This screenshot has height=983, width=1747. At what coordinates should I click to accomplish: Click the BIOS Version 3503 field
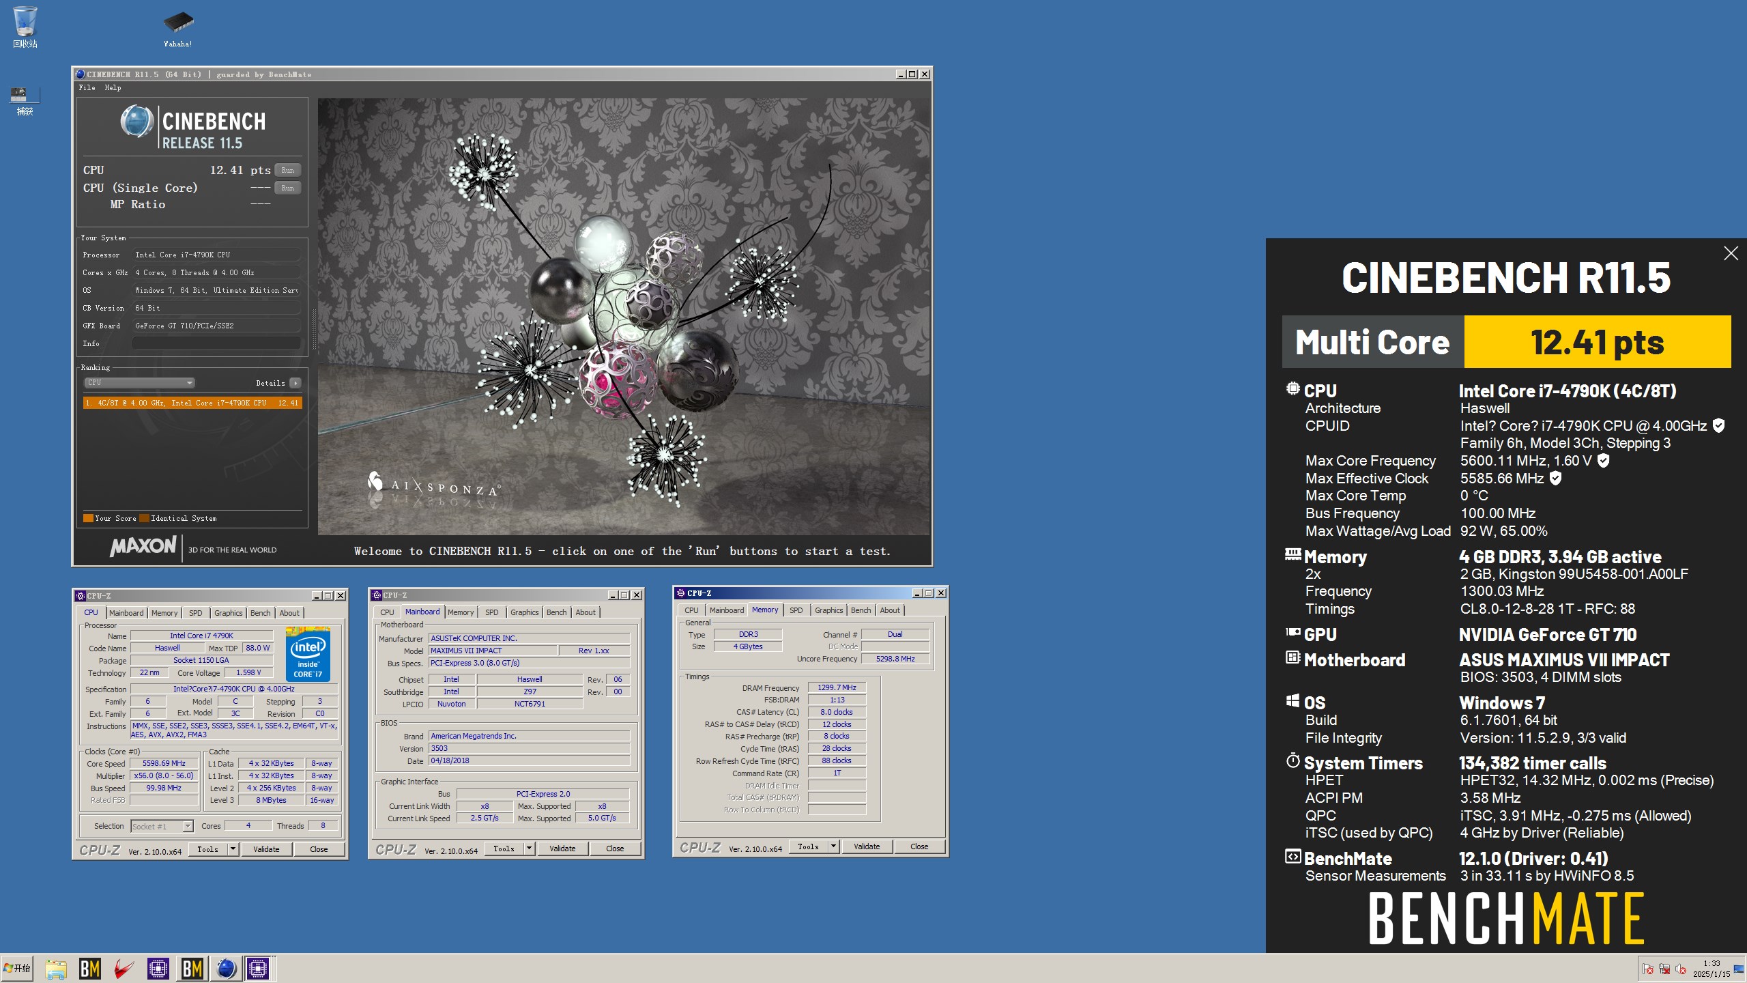529,748
